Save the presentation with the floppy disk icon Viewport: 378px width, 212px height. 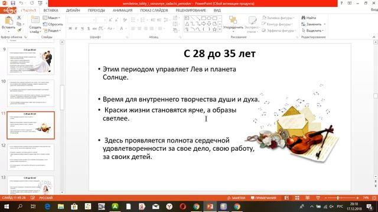pyautogui.click(x=13, y=3)
